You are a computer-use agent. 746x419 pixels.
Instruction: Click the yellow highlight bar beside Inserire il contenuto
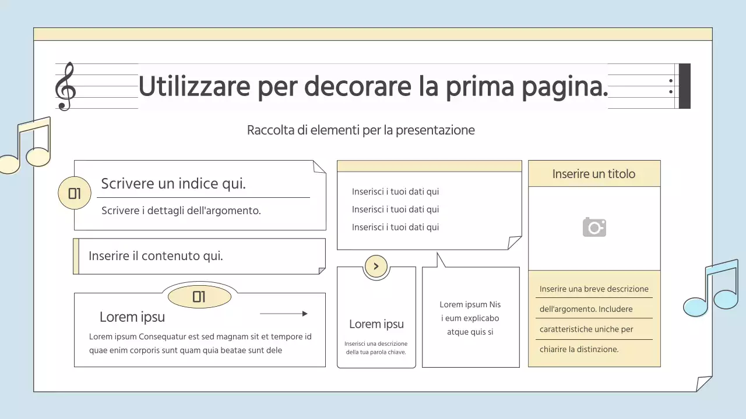pyautogui.click(x=76, y=256)
